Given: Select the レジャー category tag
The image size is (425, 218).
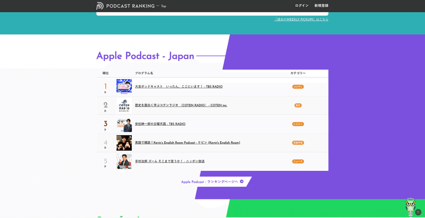Looking at the screenshot, I should click(x=298, y=124).
